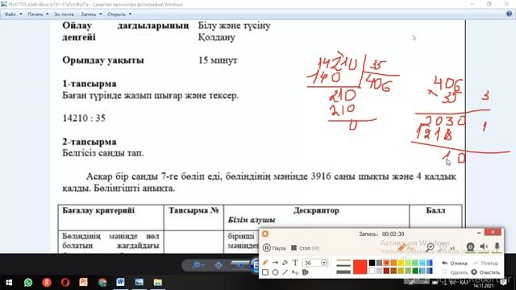Click the tray clock date 14.11.2021

(484, 286)
